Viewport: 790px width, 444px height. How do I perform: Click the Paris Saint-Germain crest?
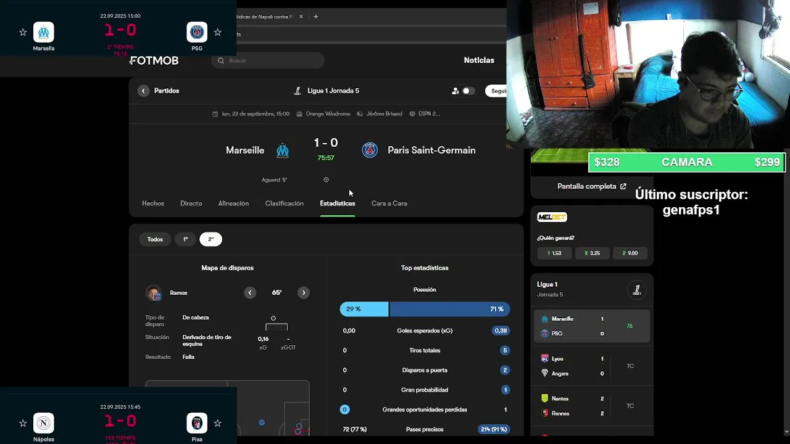tap(370, 150)
